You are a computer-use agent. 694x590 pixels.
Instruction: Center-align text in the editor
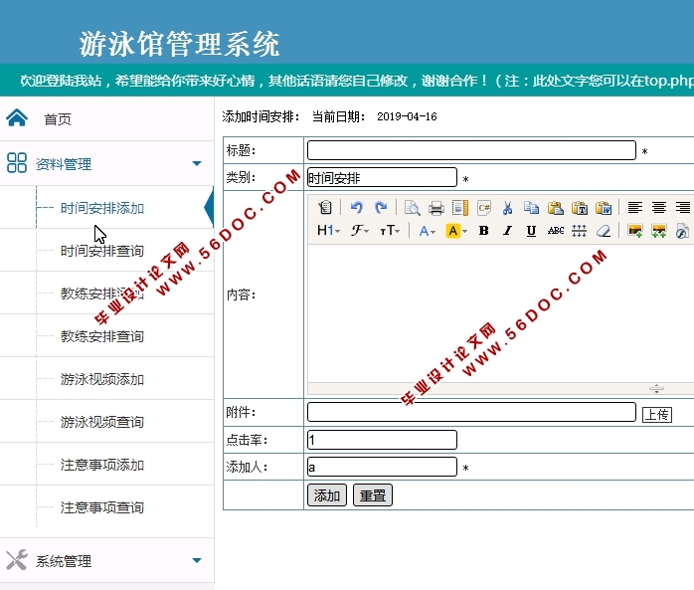click(659, 208)
